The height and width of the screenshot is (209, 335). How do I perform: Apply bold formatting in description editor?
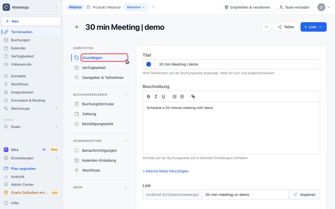coord(149,97)
